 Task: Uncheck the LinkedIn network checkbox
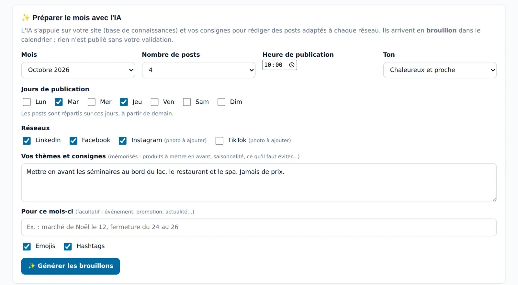pyautogui.click(x=27, y=141)
